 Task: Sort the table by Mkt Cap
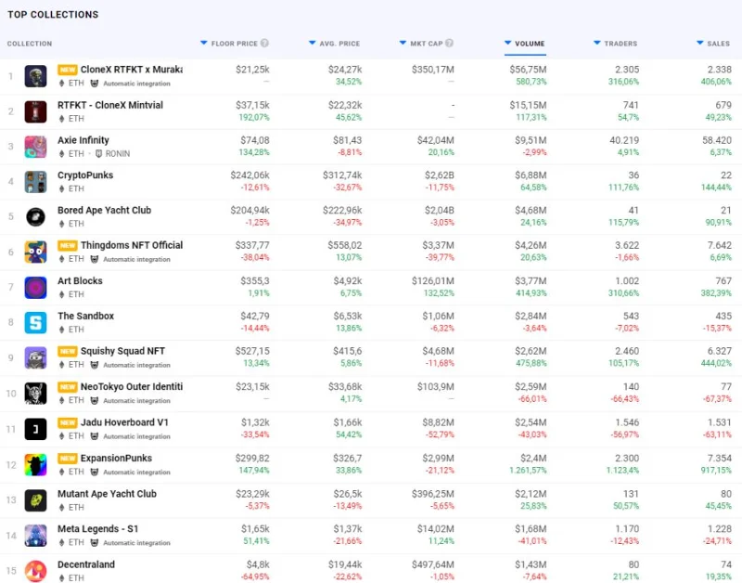coord(421,43)
